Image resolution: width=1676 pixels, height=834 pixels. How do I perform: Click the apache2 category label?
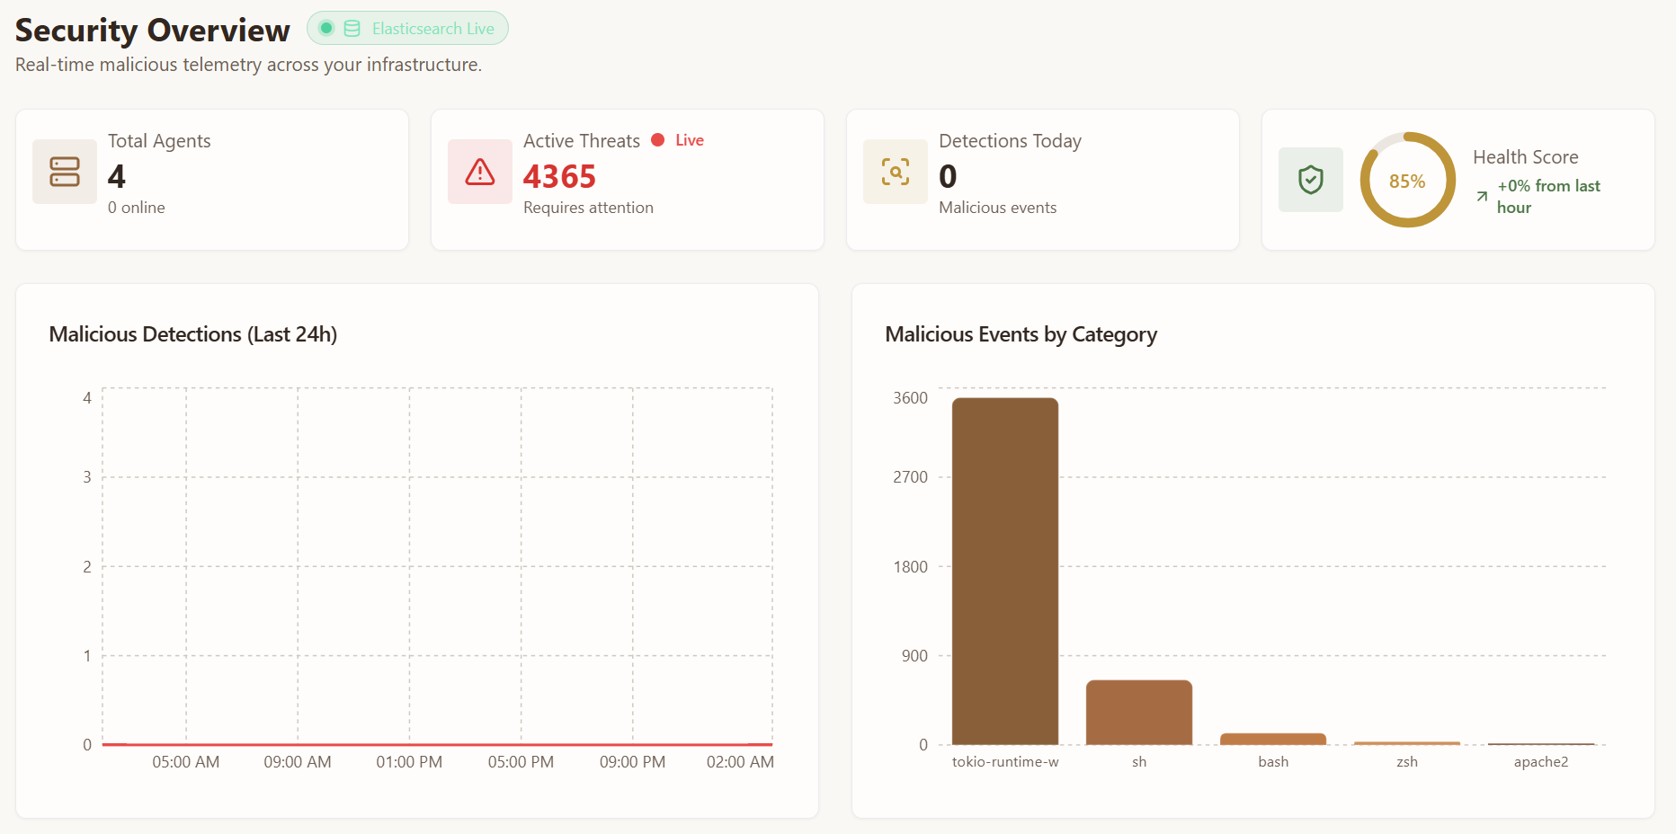1540,762
